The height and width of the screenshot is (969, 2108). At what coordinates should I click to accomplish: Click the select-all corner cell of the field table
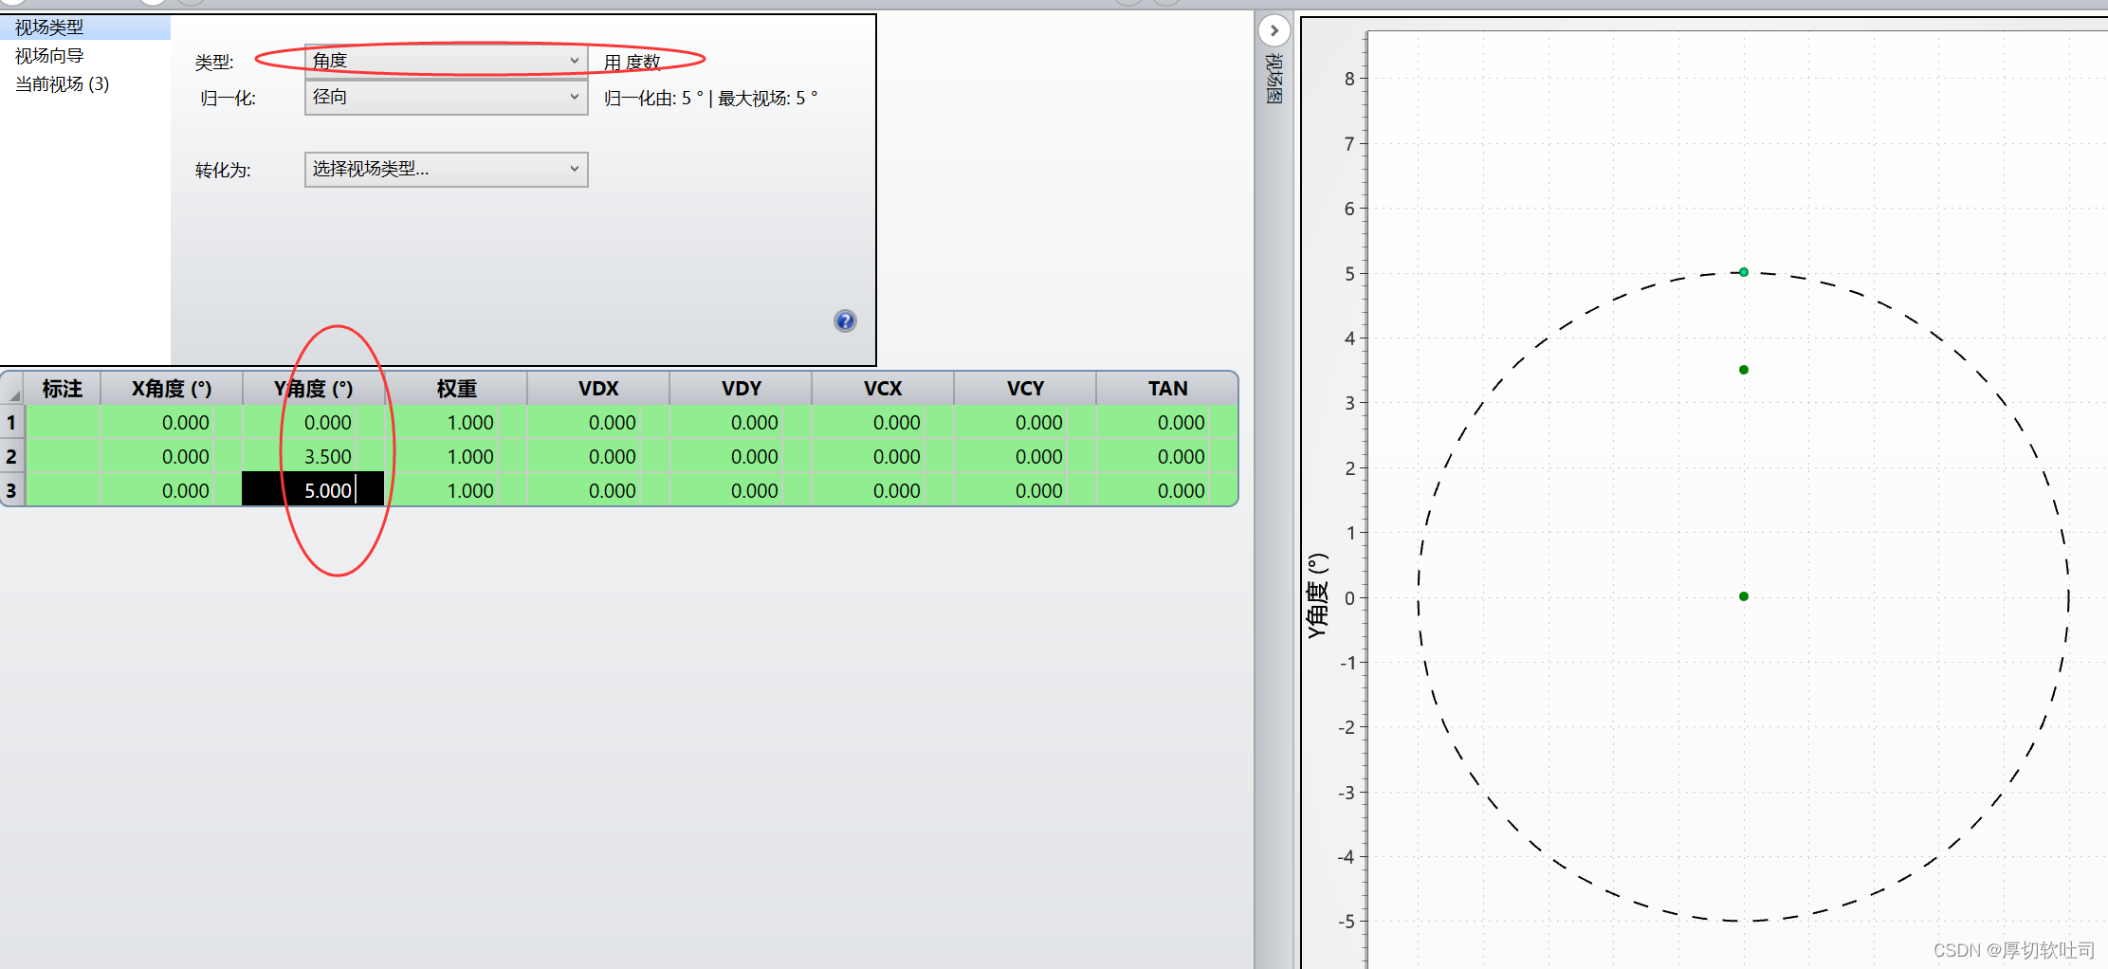pos(12,389)
